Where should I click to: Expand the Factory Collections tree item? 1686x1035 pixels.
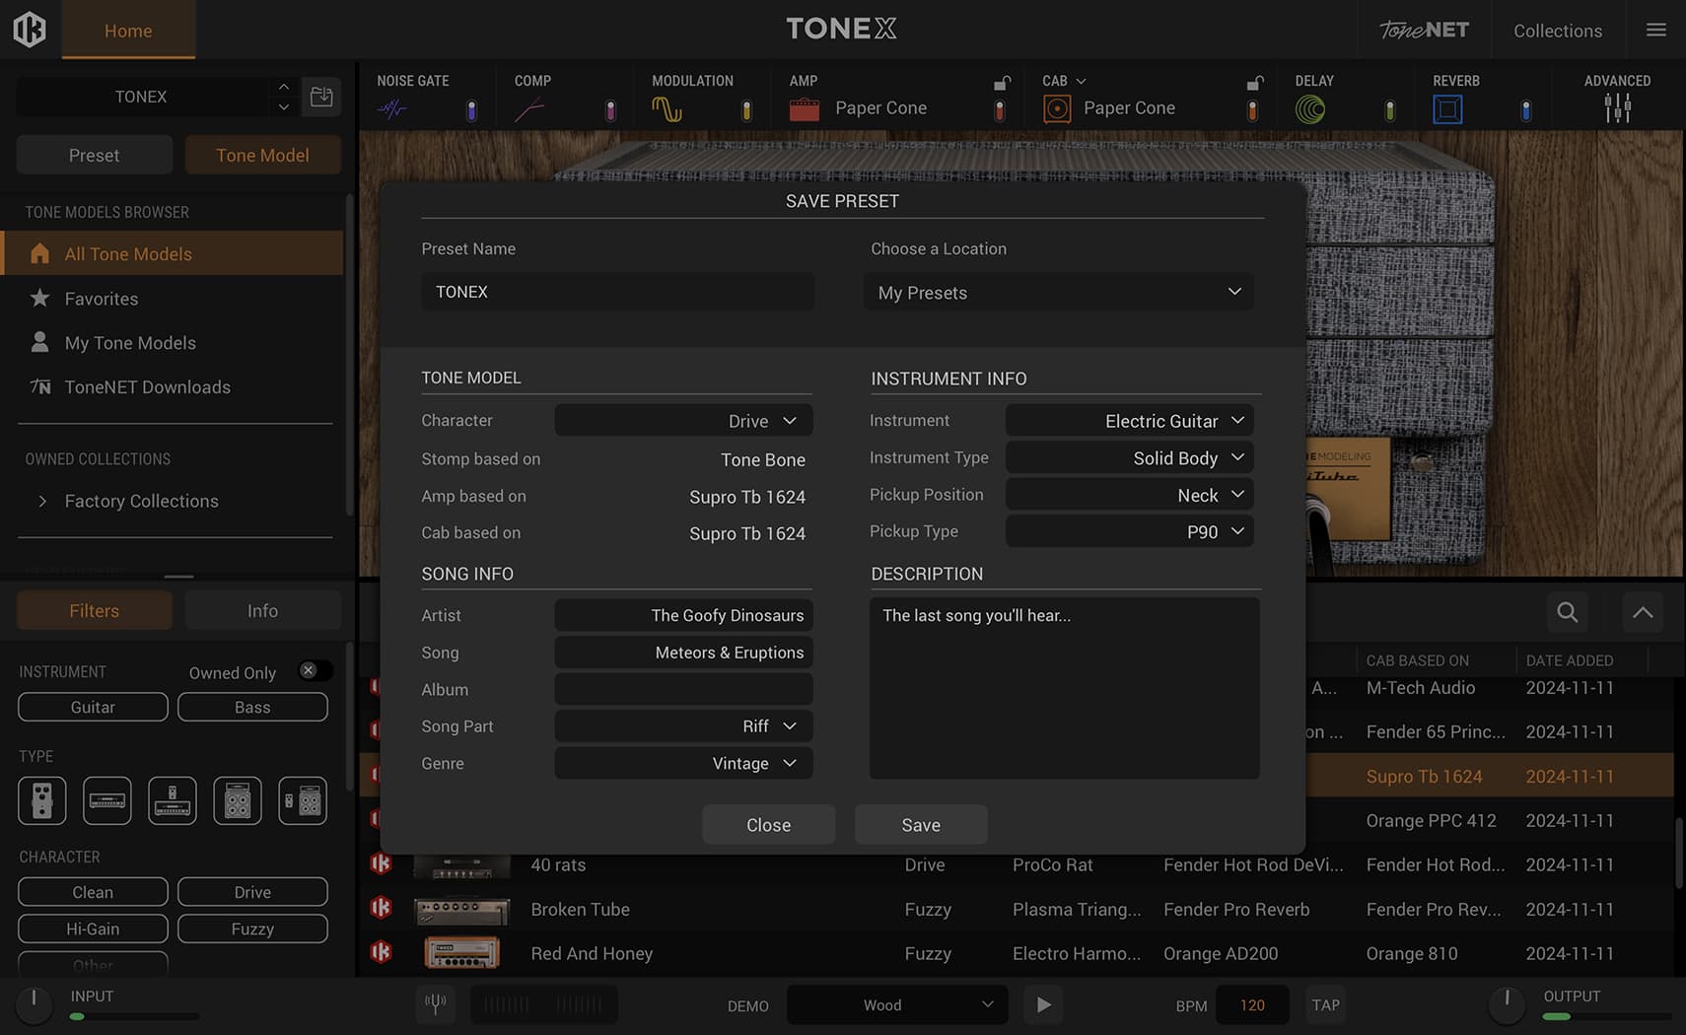[42, 501]
